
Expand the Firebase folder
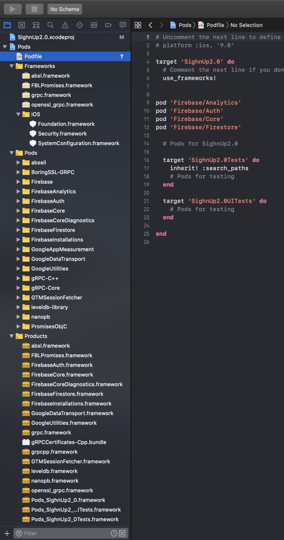click(18, 182)
